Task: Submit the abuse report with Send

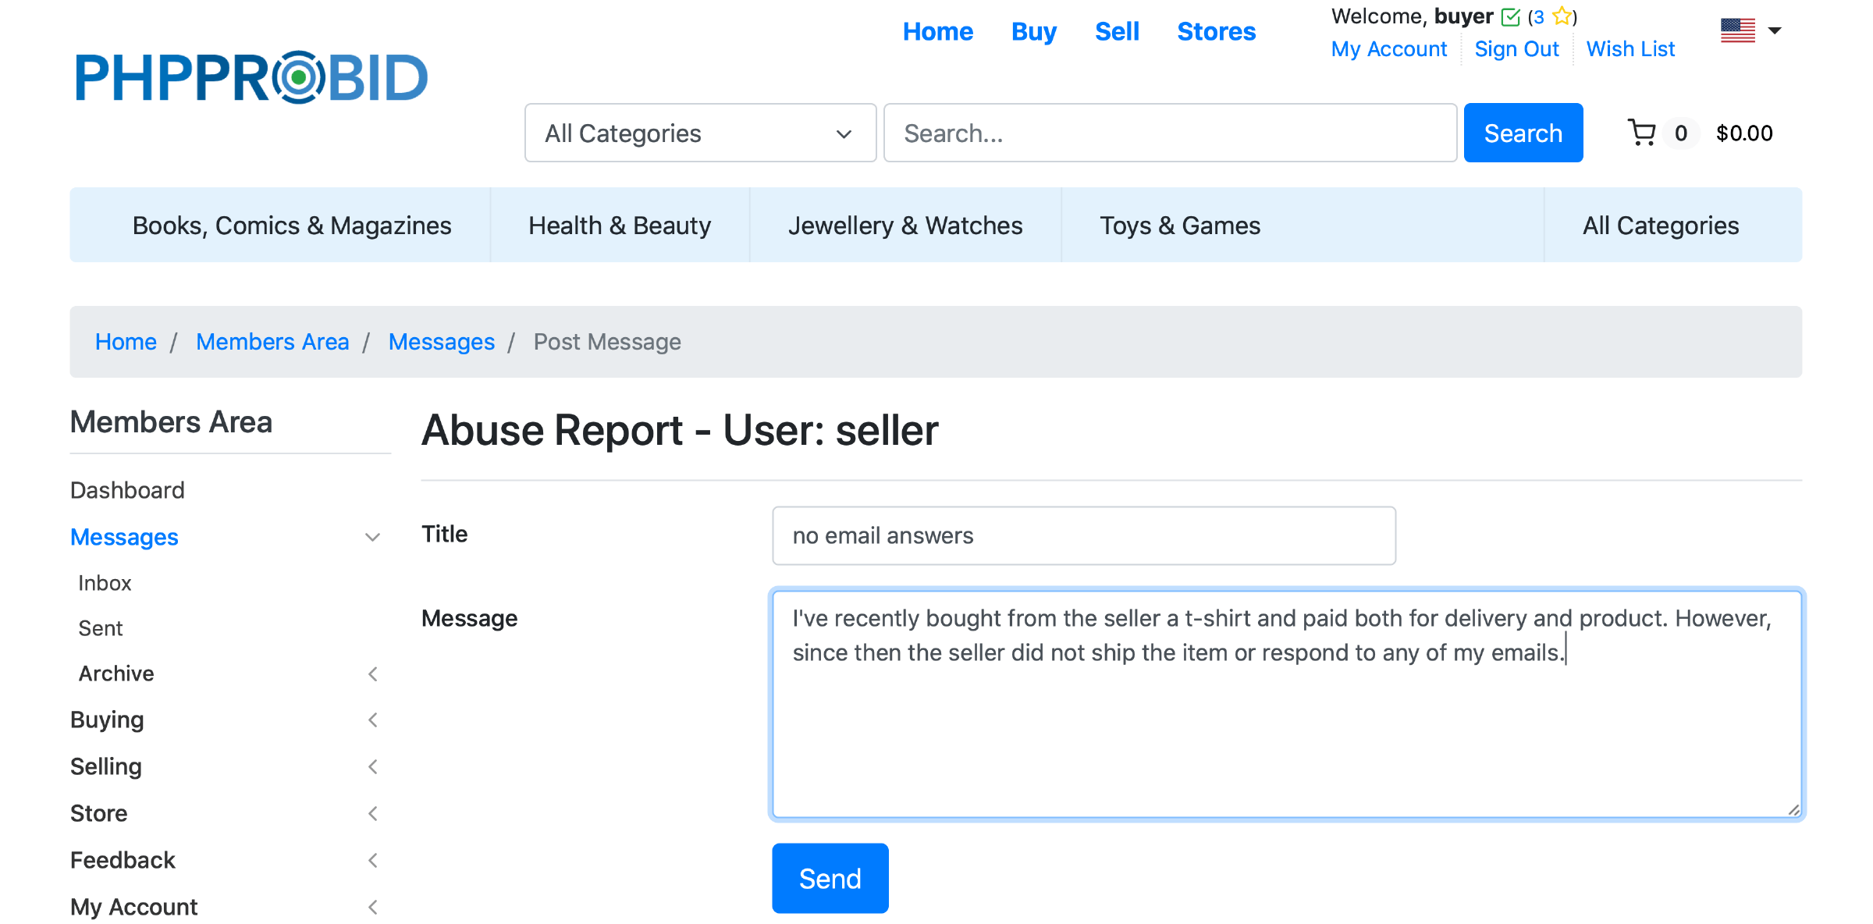Action: (830, 879)
